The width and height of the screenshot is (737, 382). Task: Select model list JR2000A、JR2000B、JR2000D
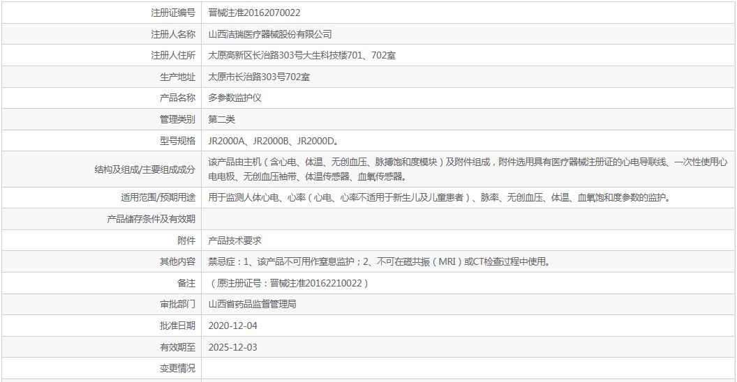click(x=274, y=141)
